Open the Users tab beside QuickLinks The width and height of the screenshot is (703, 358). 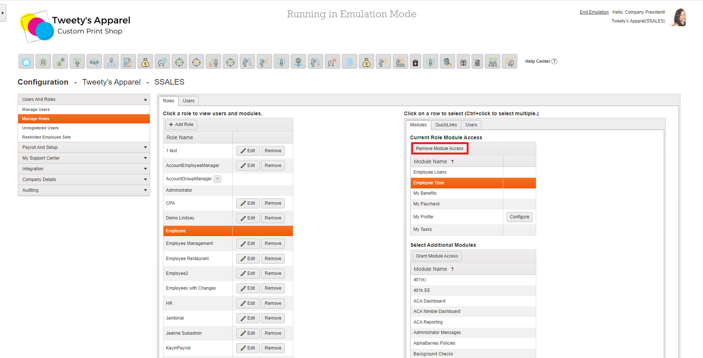pyautogui.click(x=471, y=125)
